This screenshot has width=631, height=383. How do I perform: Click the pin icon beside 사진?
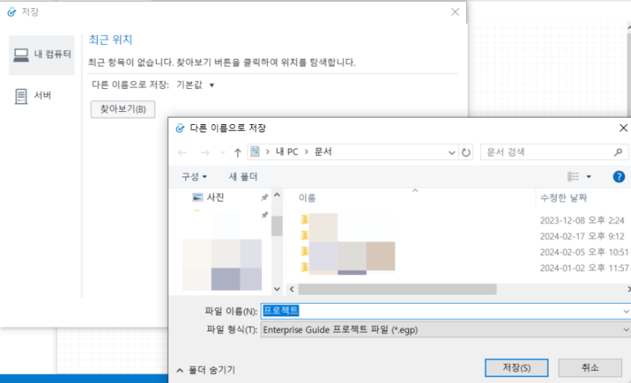(x=264, y=198)
